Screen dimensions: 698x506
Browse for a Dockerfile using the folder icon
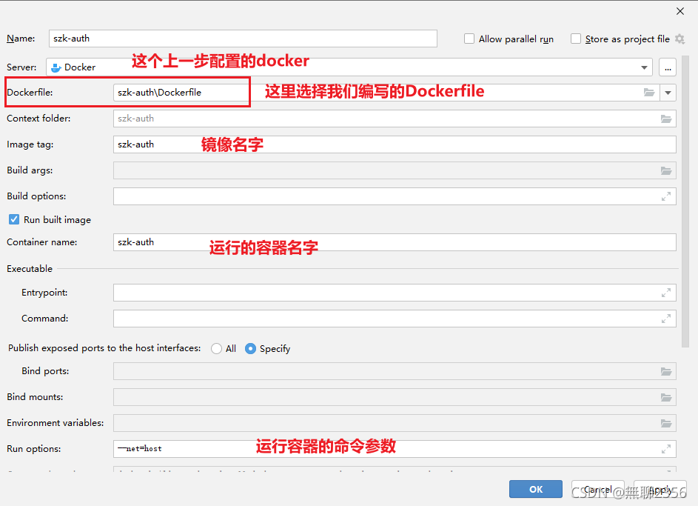pos(649,92)
